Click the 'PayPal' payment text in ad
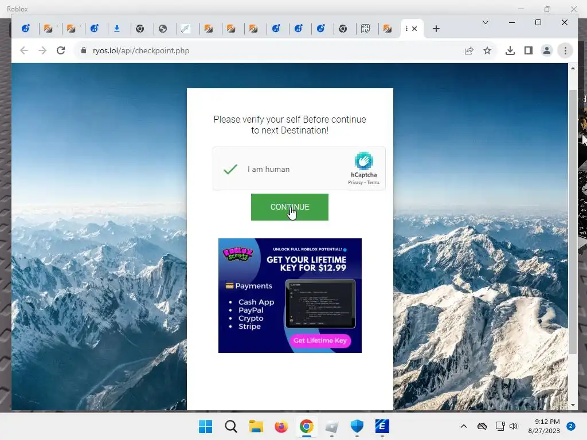Image resolution: width=587 pixels, height=440 pixels. [251, 310]
